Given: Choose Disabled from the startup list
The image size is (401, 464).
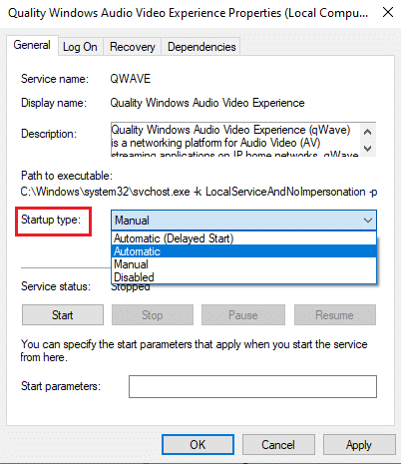Looking at the screenshot, I should [243, 277].
